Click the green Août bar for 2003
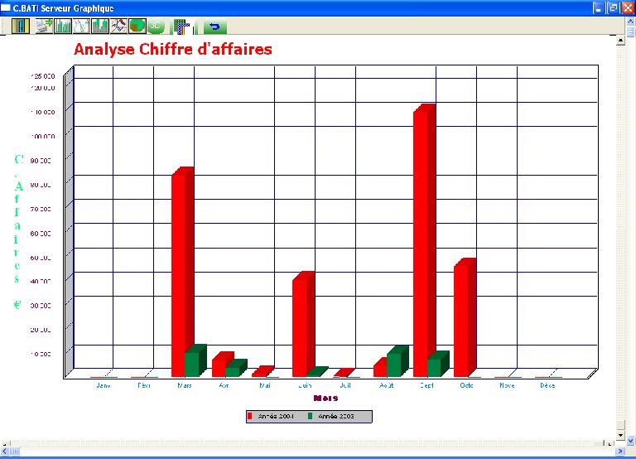636x459 pixels. [x=394, y=363]
